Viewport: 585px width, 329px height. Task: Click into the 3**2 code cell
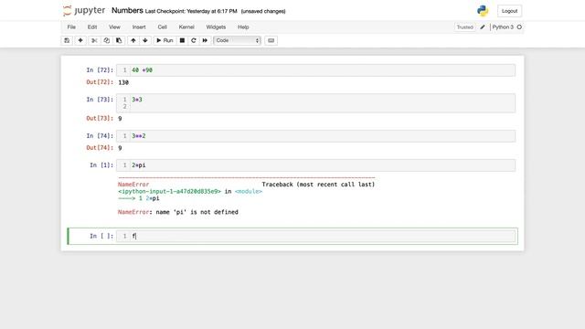pos(315,136)
